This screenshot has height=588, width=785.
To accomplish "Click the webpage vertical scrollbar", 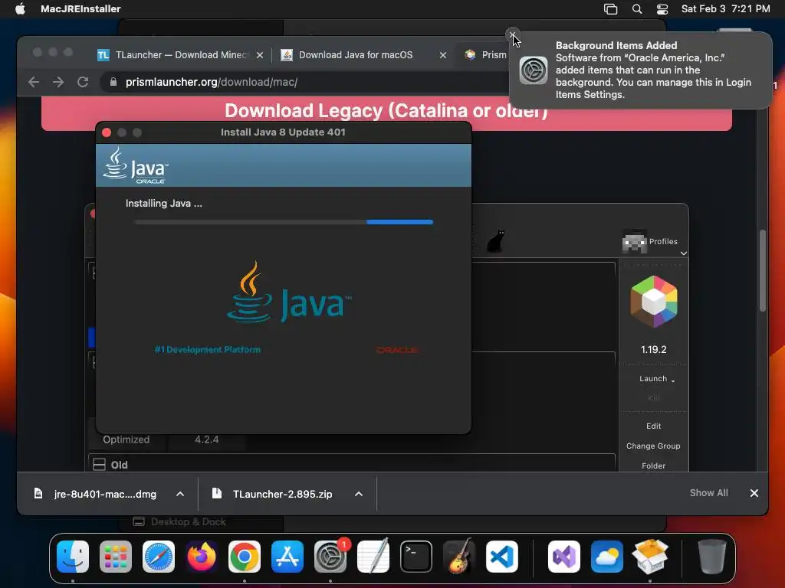I will tap(763, 270).
